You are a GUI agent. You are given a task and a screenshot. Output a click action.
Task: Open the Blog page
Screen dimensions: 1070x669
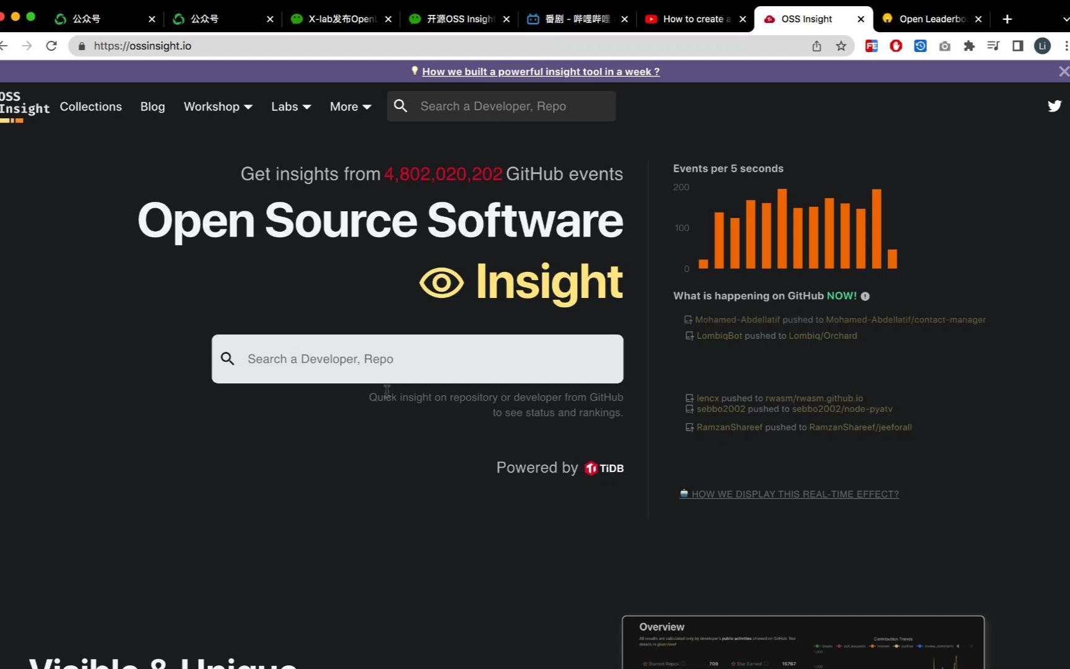click(152, 107)
